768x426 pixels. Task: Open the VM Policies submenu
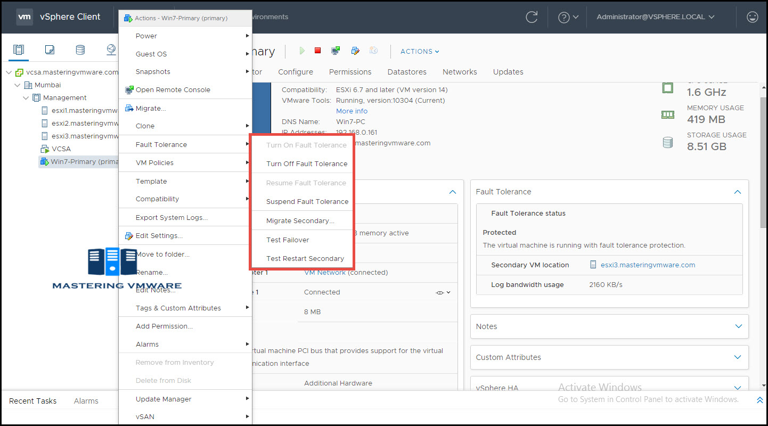coord(185,163)
